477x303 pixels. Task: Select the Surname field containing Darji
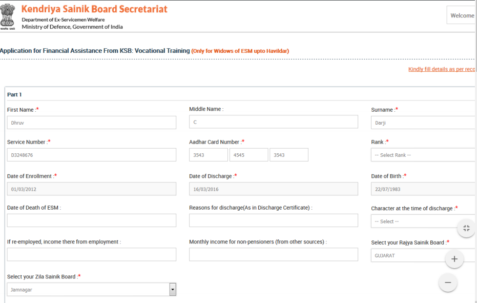tap(422, 122)
